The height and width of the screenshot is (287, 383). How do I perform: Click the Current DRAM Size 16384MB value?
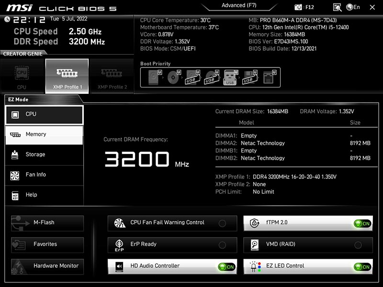(278, 111)
